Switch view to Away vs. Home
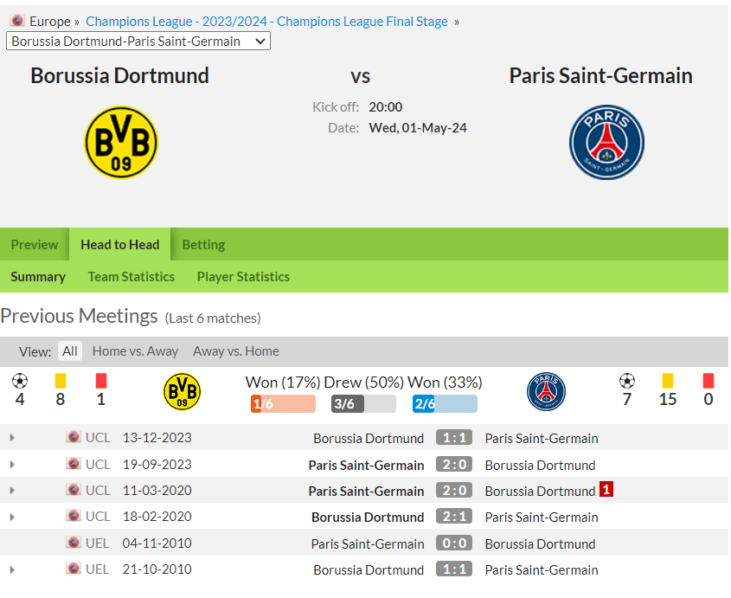The image size is (731, 598). (x=236, y=351)
